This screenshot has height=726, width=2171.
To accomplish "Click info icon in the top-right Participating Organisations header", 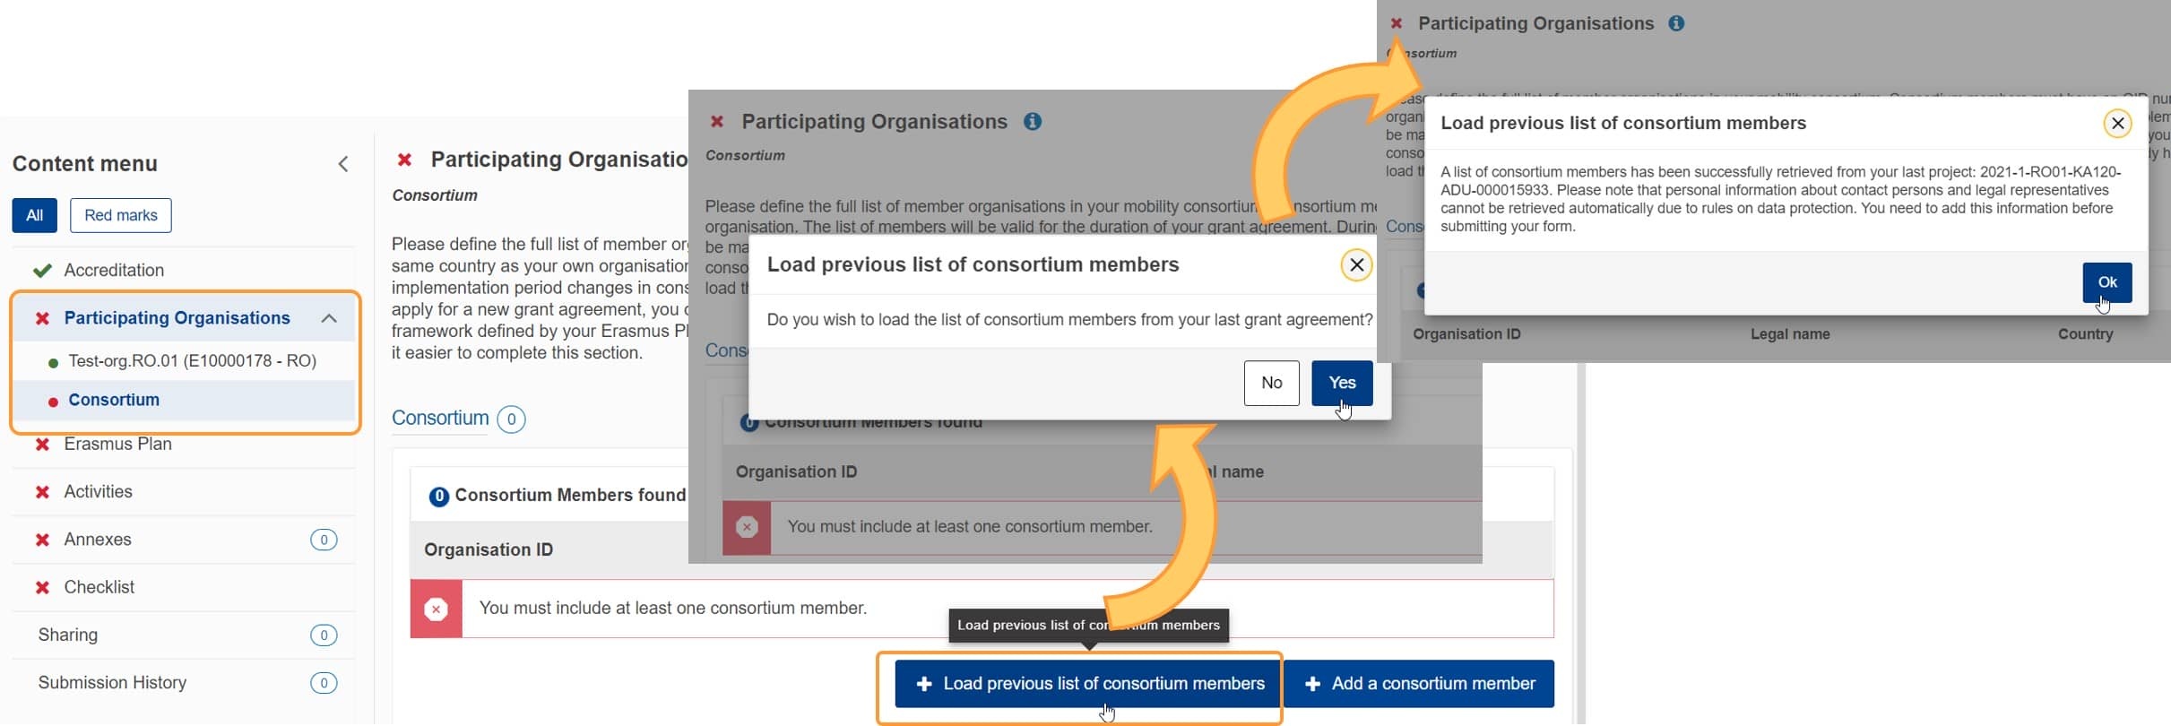I will [1676, 23].
